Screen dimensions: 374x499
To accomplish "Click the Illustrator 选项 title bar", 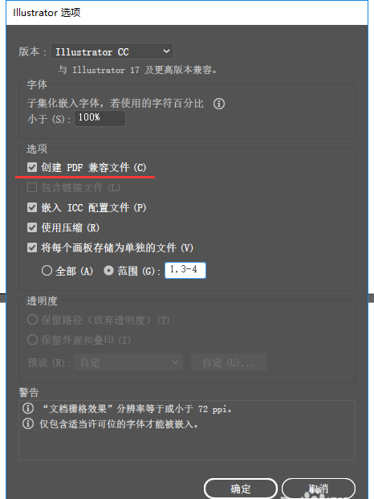I will click(x=187, y=13).
